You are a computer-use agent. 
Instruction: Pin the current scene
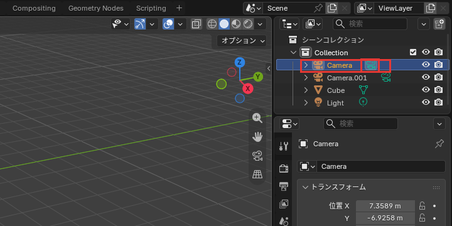[318, 8]
